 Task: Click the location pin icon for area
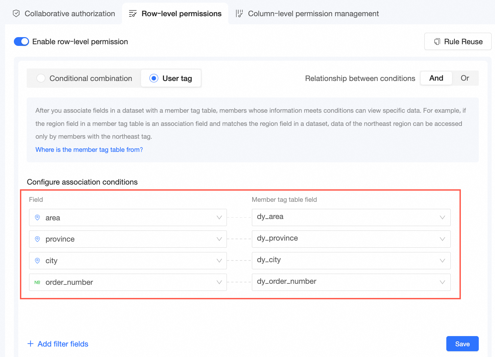pyautogui.click(x=38, y=218)
